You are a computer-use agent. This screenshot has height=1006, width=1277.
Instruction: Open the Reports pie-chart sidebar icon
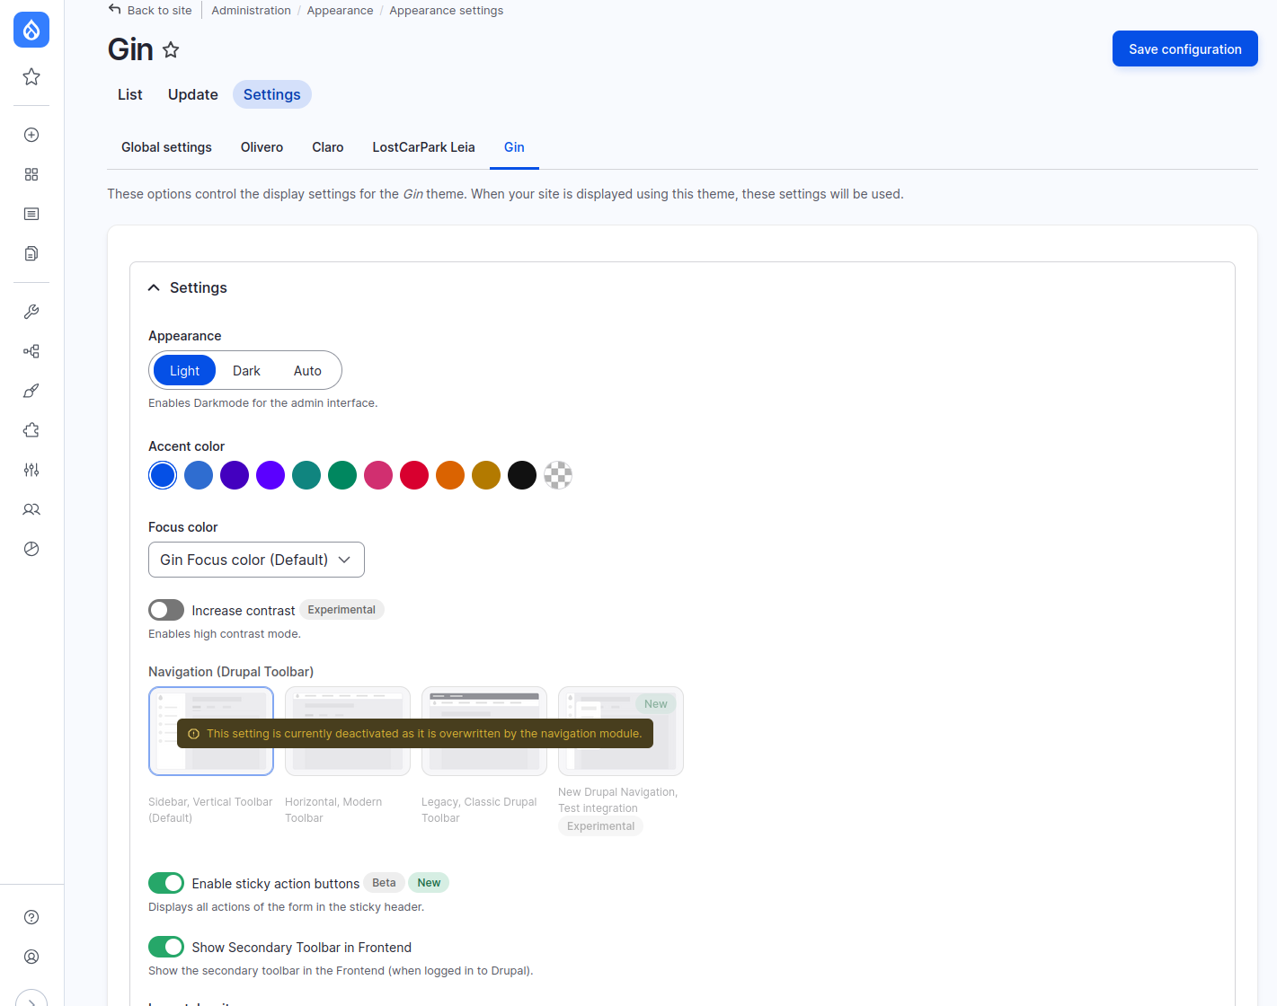point(31,549)
